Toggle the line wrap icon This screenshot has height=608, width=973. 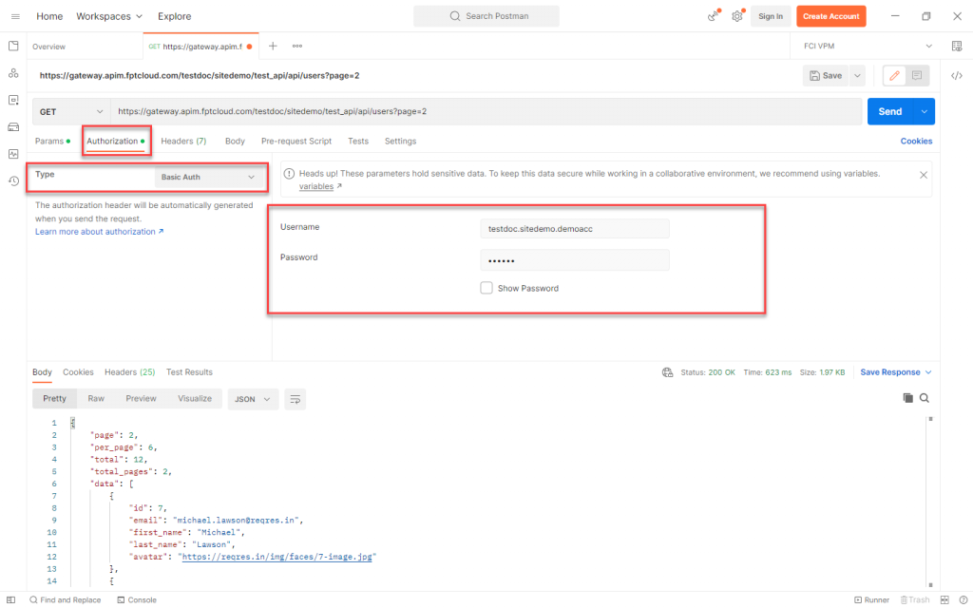click(296, 399)
